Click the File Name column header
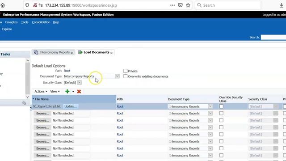286x161 pixels. [74, 99]
